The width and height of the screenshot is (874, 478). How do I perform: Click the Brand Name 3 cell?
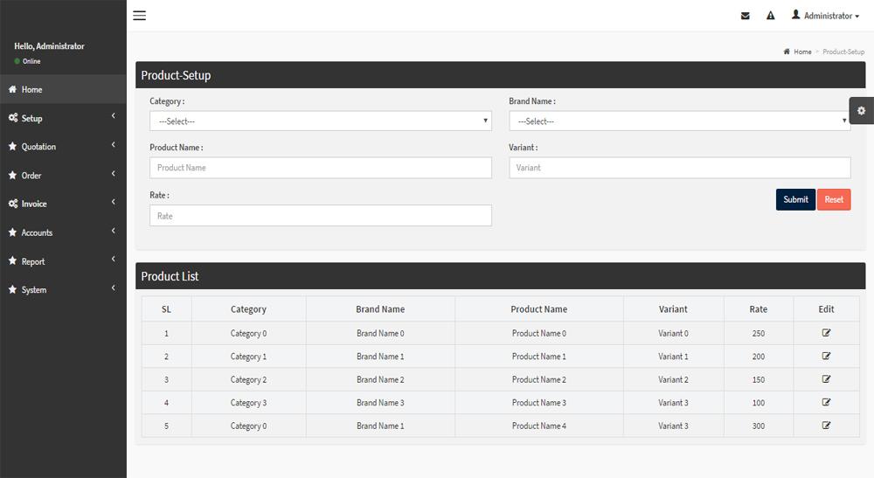click(x=380, y=402)
